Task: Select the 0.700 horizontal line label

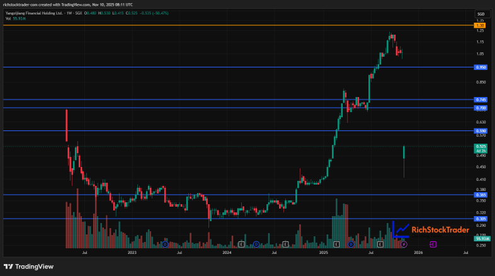Action: pos(481,108)
